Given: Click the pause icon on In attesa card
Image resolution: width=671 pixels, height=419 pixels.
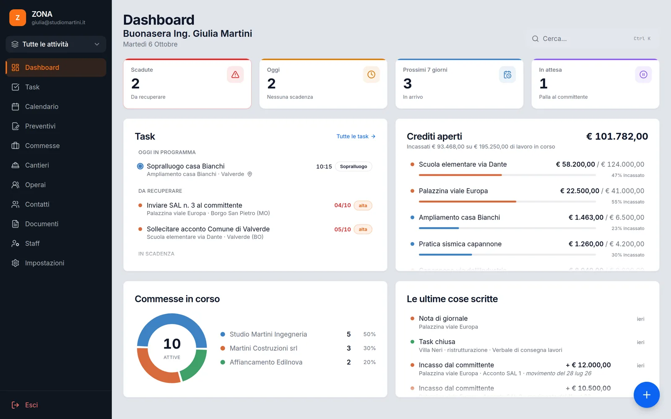Looking at the screenshot, I should tap(643, 75).
